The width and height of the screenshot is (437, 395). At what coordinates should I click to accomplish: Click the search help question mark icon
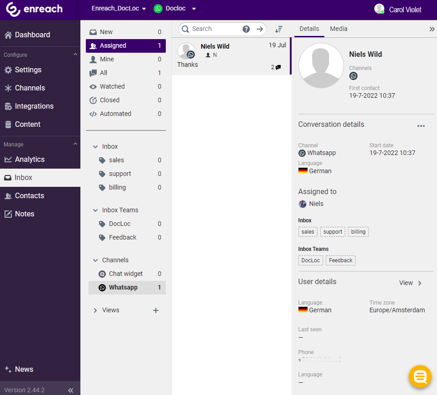click(246, 29)
